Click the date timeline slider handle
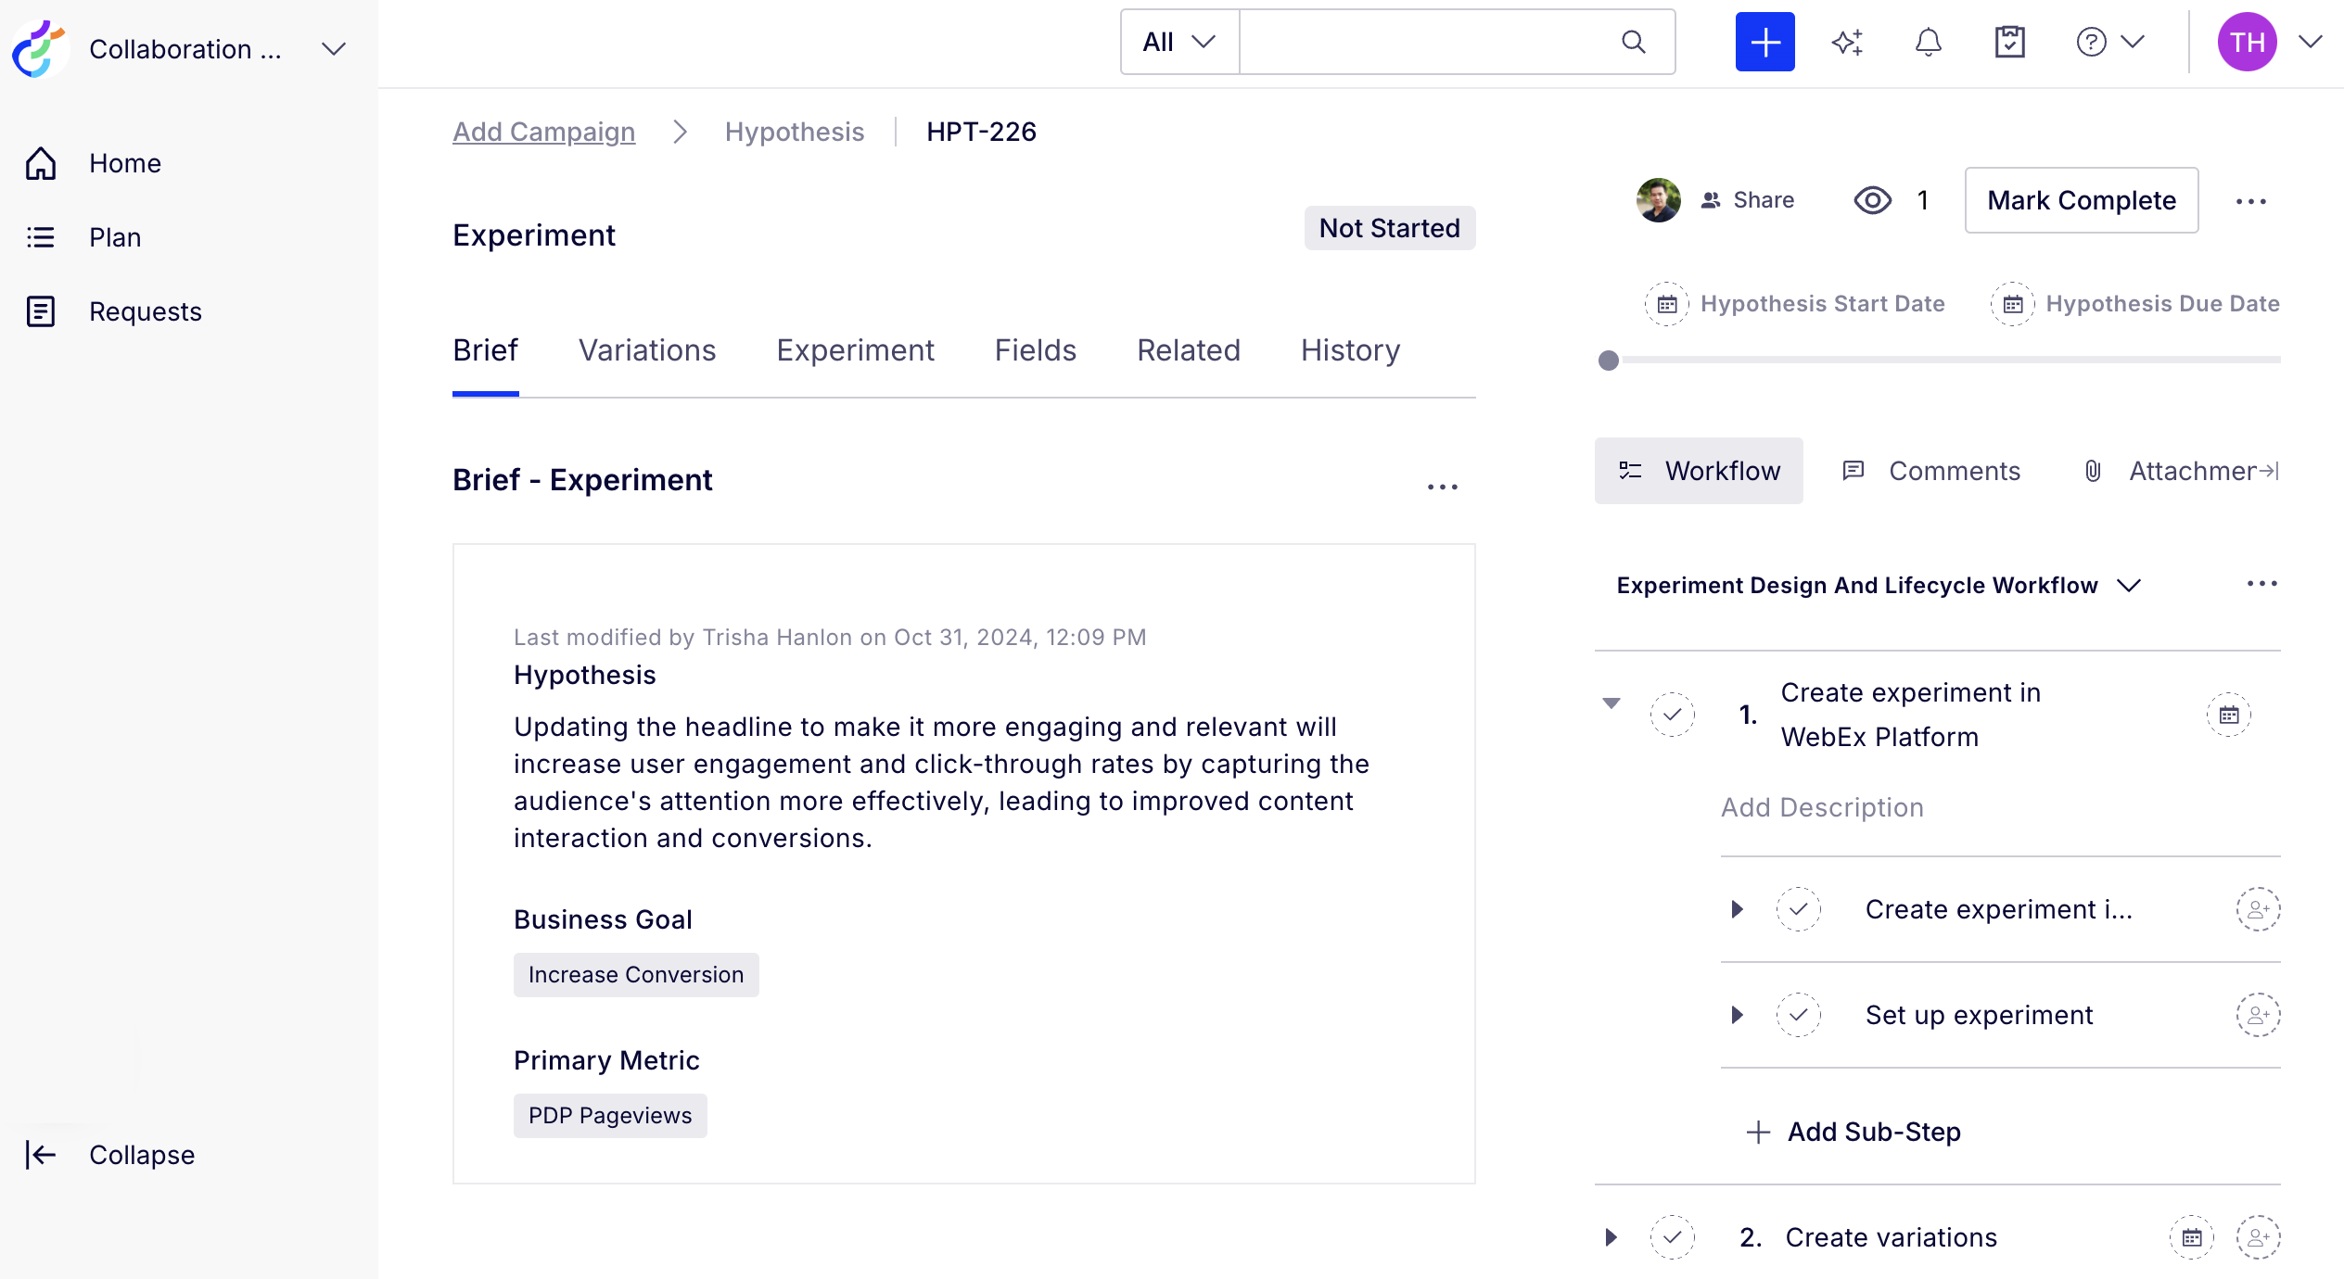The height and width of the screenshot is (1279, 2344). coord(1609,361)
